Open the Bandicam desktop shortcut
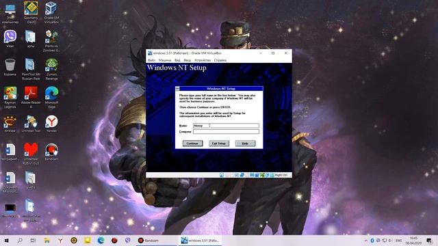The width and height of the screenshot is (438, 246). coord(51,152)
